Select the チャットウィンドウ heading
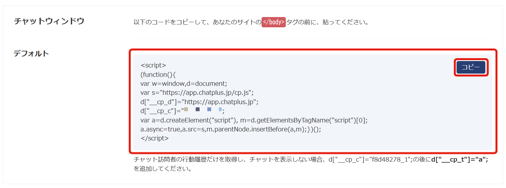The height and width of the screenshot is (188, 506). [49, 21]
